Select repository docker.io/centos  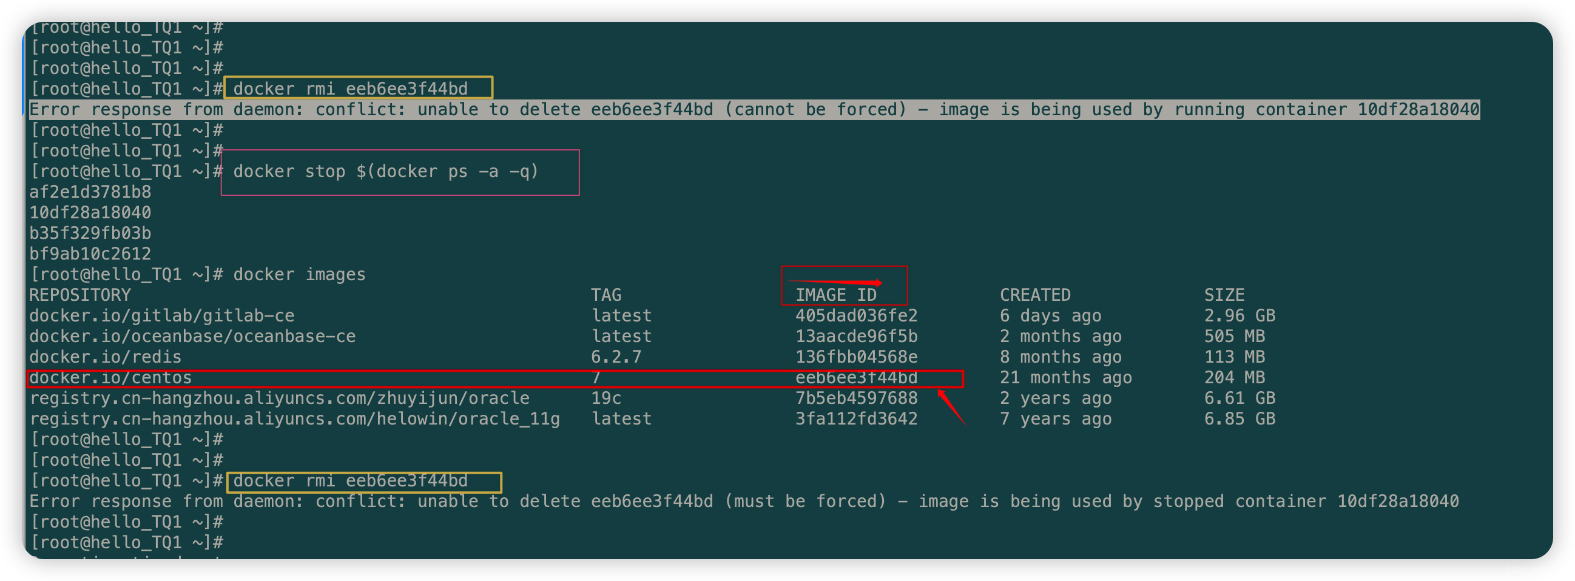110,378
